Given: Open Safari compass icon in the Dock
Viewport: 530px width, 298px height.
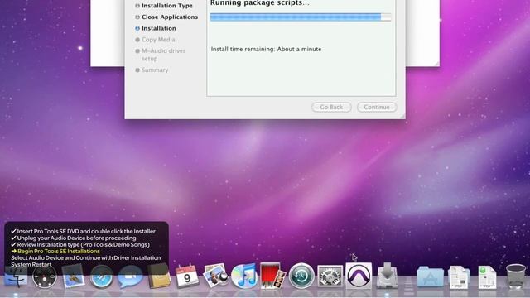Looking at the screenshot, I should 101,276.
